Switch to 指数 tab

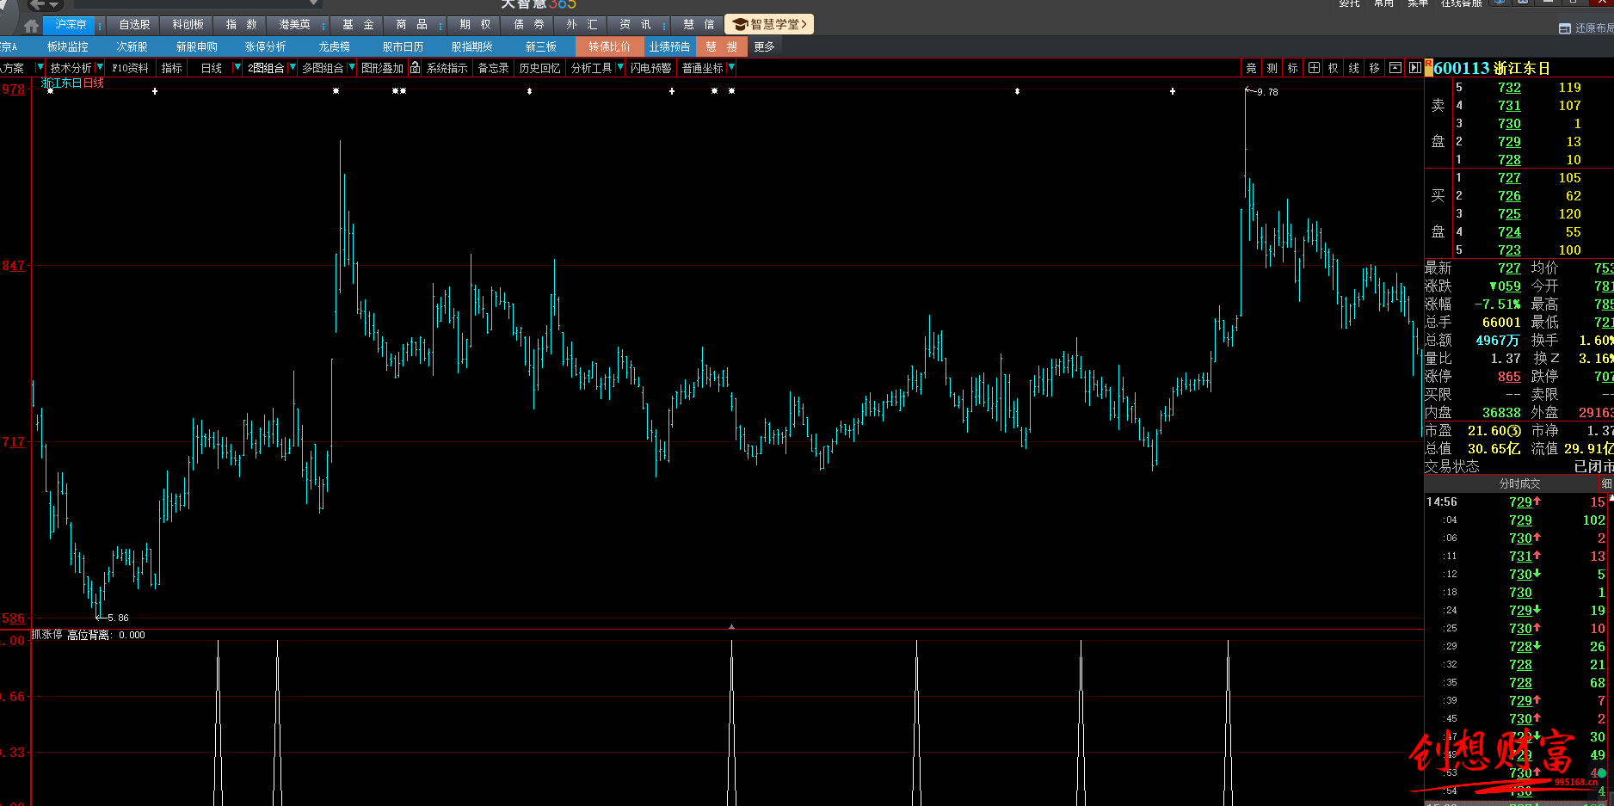tap(242, 25)
